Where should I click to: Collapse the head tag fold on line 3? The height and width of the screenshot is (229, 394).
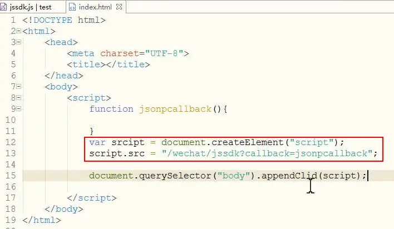click(x=18, y=42)
